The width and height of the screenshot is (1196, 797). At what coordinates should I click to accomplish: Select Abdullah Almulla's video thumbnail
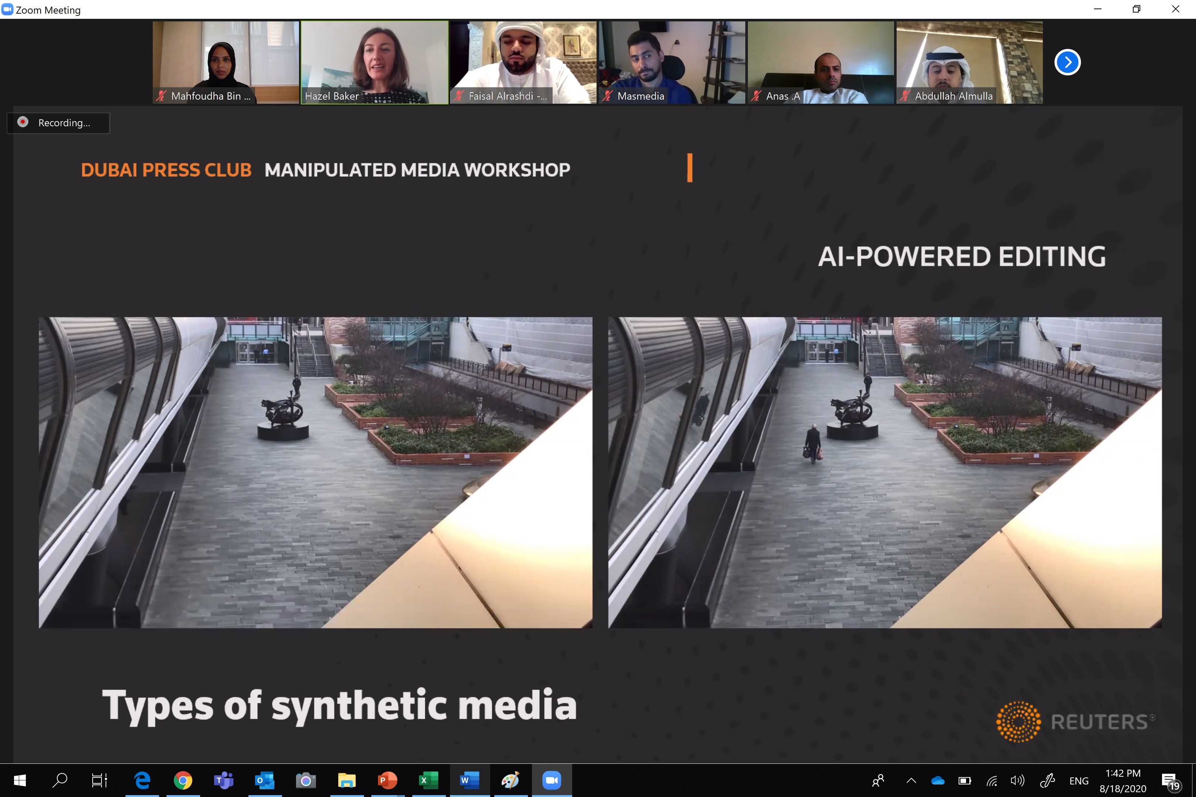click(x=969, y=62)
